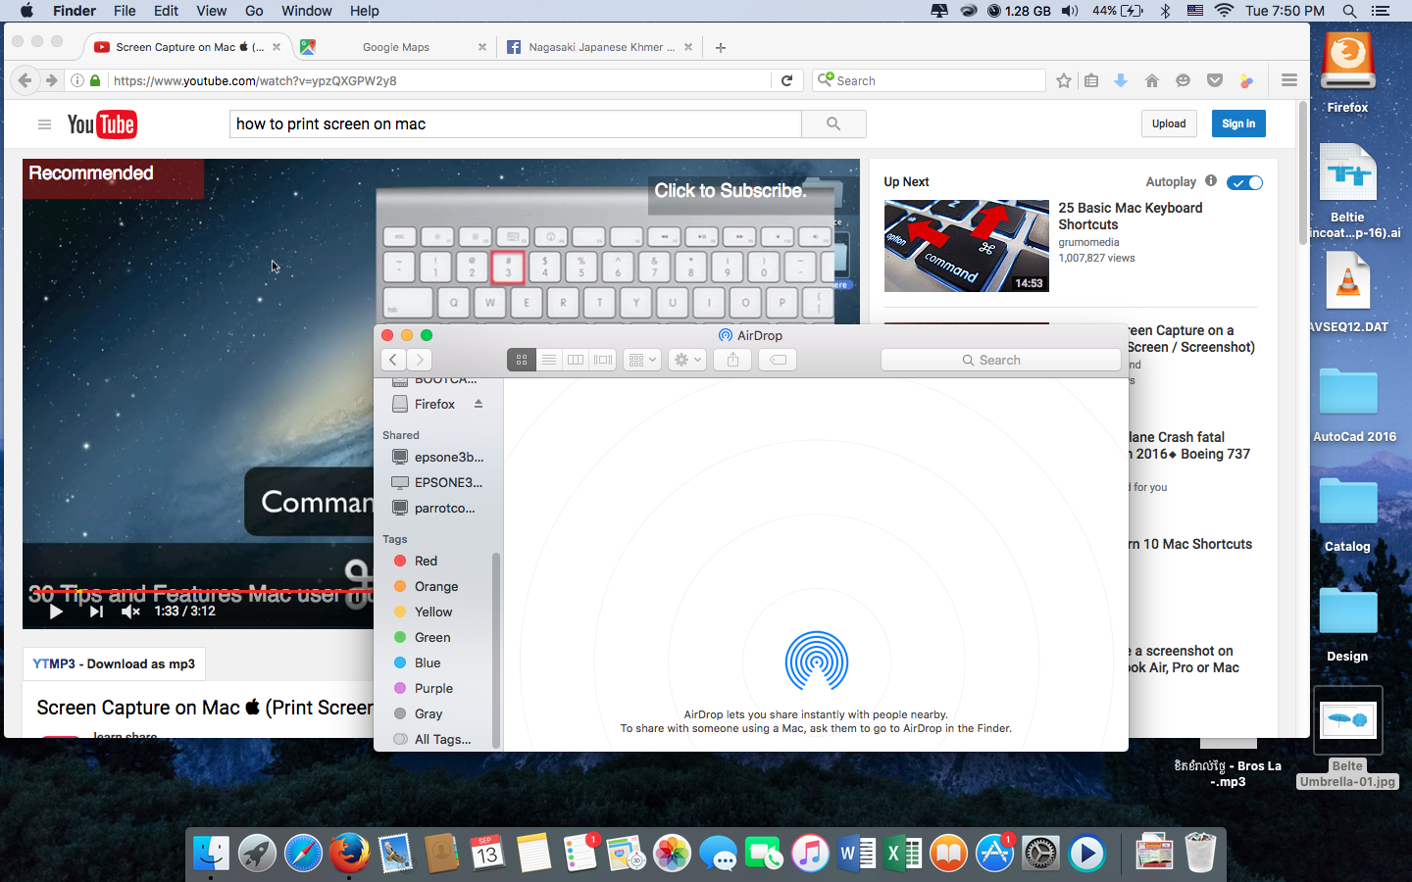Skip to the next YouTube video
The height and width of the screenshot is (882, 1412).
95,612
